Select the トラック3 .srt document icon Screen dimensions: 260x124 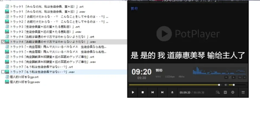7,27
